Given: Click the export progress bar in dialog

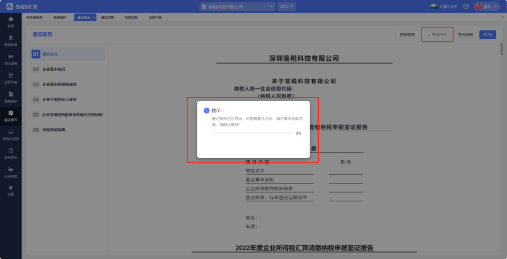Looking at the screenshot, I should click(253, 133).
